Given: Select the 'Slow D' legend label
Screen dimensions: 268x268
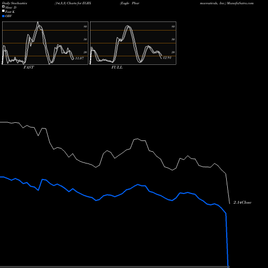Looking at the screenshot, I should tap(11, 8).
